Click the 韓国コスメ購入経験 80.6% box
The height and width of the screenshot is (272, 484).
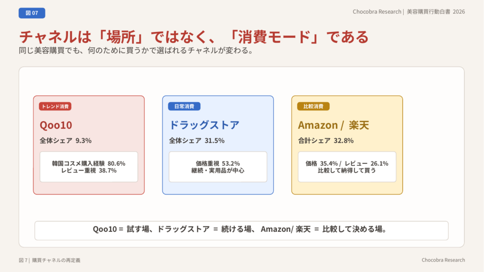click(89, 167)
